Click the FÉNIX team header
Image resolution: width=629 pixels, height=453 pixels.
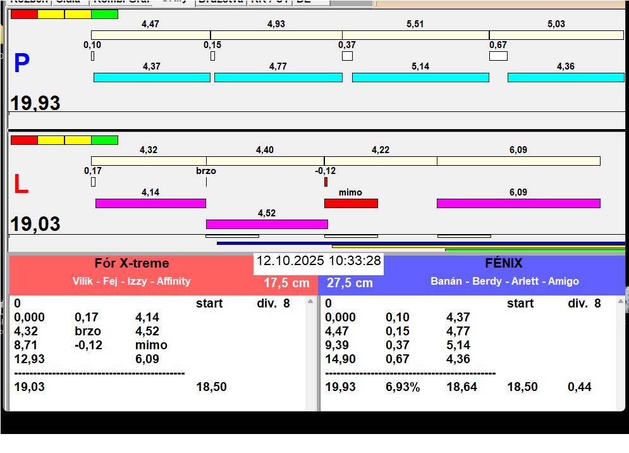(x=504, y=263)
